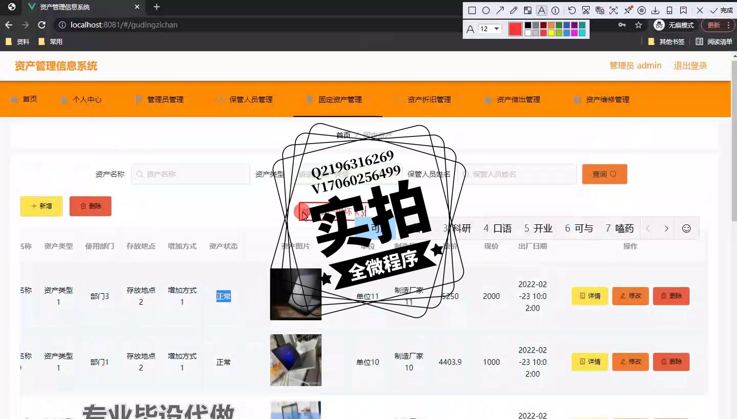Click 删除 for the 单位10 row
This screenshot has width=737, height=419.
point(671,362)
